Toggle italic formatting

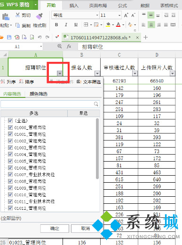(x=66, y=24)
